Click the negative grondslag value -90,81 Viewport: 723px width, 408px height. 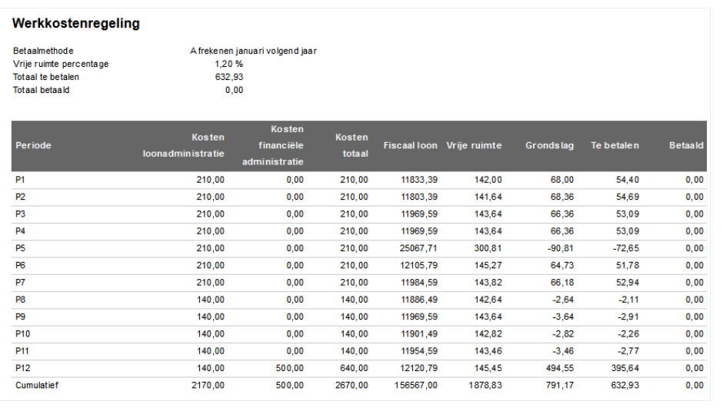(x=559, y=248)
